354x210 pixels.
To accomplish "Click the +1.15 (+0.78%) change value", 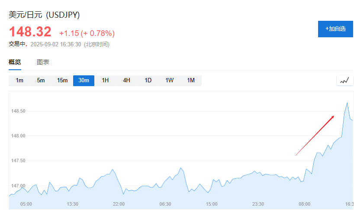I will [87, 33].
